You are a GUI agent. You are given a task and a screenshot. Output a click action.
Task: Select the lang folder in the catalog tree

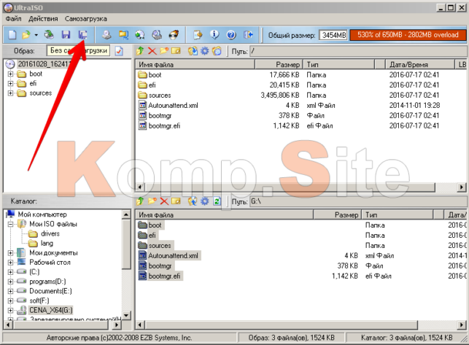pos(47,244)
